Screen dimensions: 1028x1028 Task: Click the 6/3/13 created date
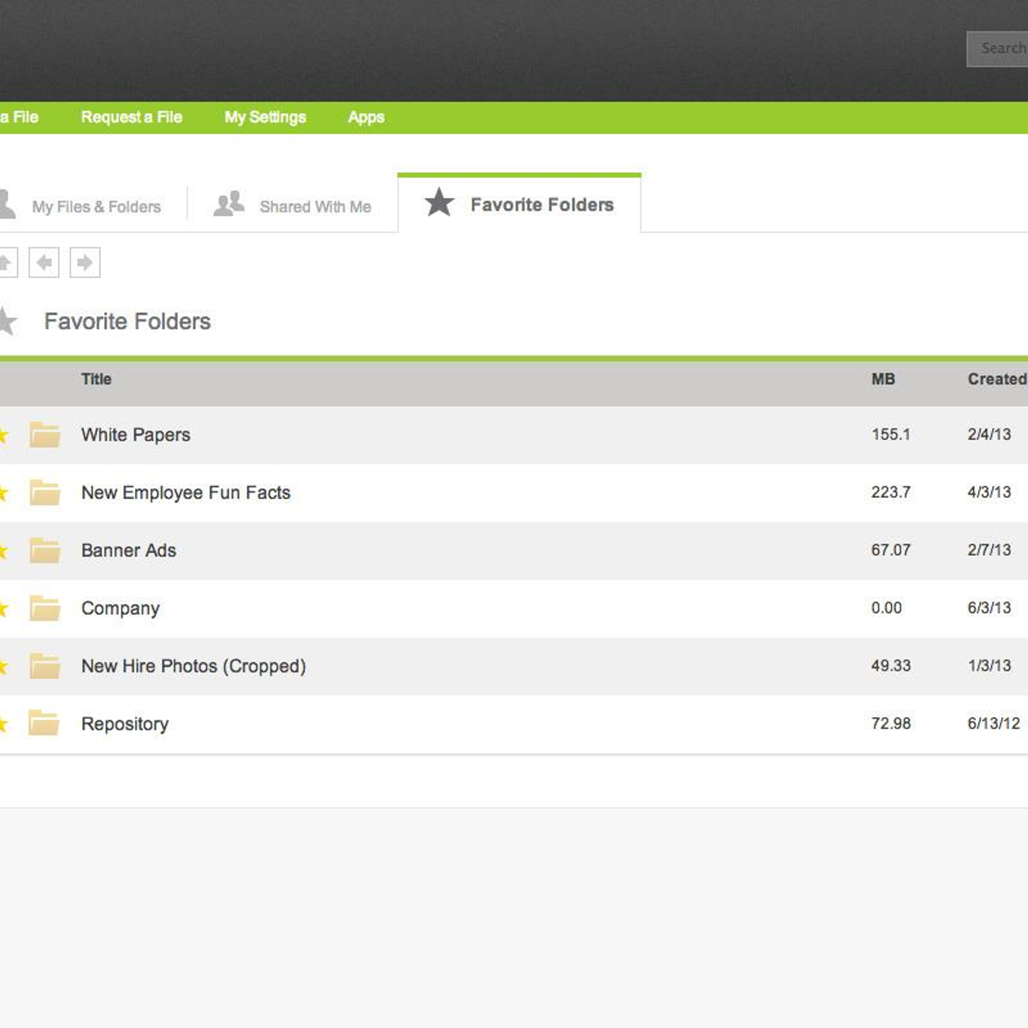989,608
